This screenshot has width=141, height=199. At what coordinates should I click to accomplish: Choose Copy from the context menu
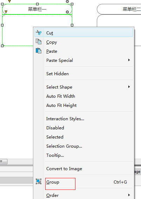click(x=84, y=42)
